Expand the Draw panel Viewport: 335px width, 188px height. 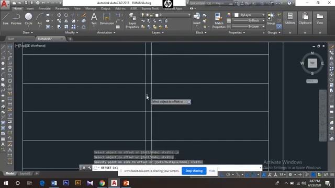pos(28,32)
